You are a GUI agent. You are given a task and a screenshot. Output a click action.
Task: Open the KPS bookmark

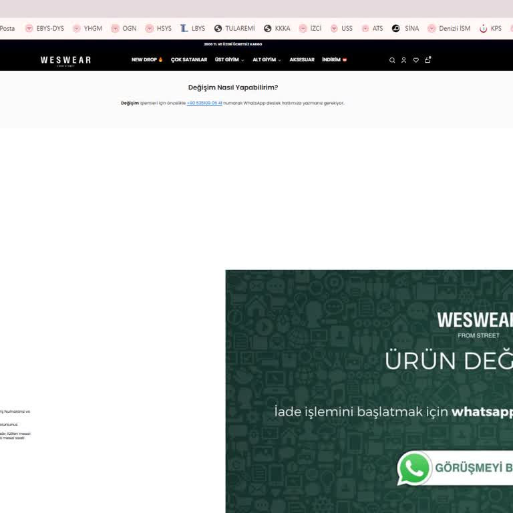click(x=490, y=29)
